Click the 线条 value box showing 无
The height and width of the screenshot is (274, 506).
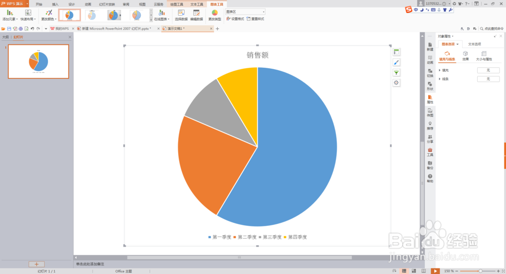488,79
